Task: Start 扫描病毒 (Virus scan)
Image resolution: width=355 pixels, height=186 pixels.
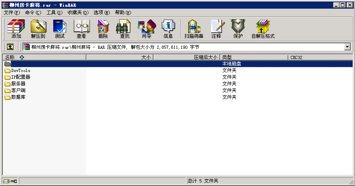Action: tap(194, 29)
